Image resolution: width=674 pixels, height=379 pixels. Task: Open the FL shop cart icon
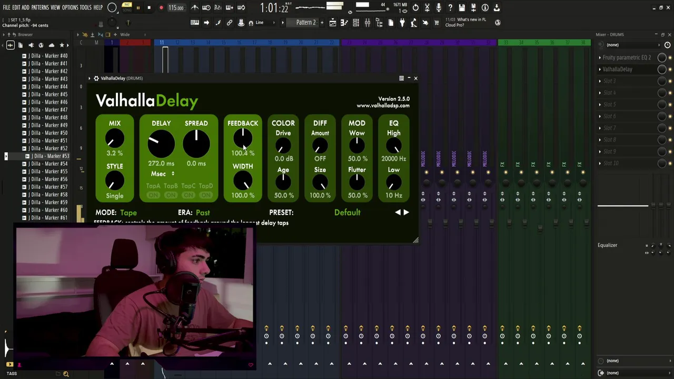point(437,23)
